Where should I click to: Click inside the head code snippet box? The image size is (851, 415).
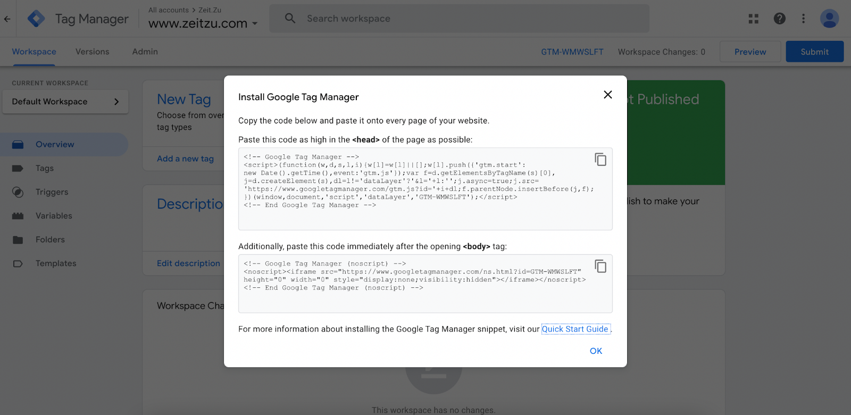[425, 189]
